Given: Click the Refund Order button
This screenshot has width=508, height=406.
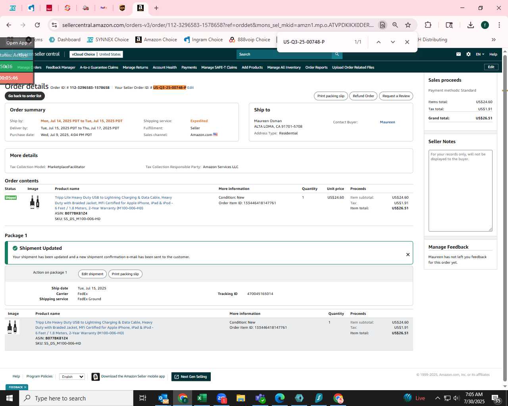Looking at the screenshot, I should (364, 96).
